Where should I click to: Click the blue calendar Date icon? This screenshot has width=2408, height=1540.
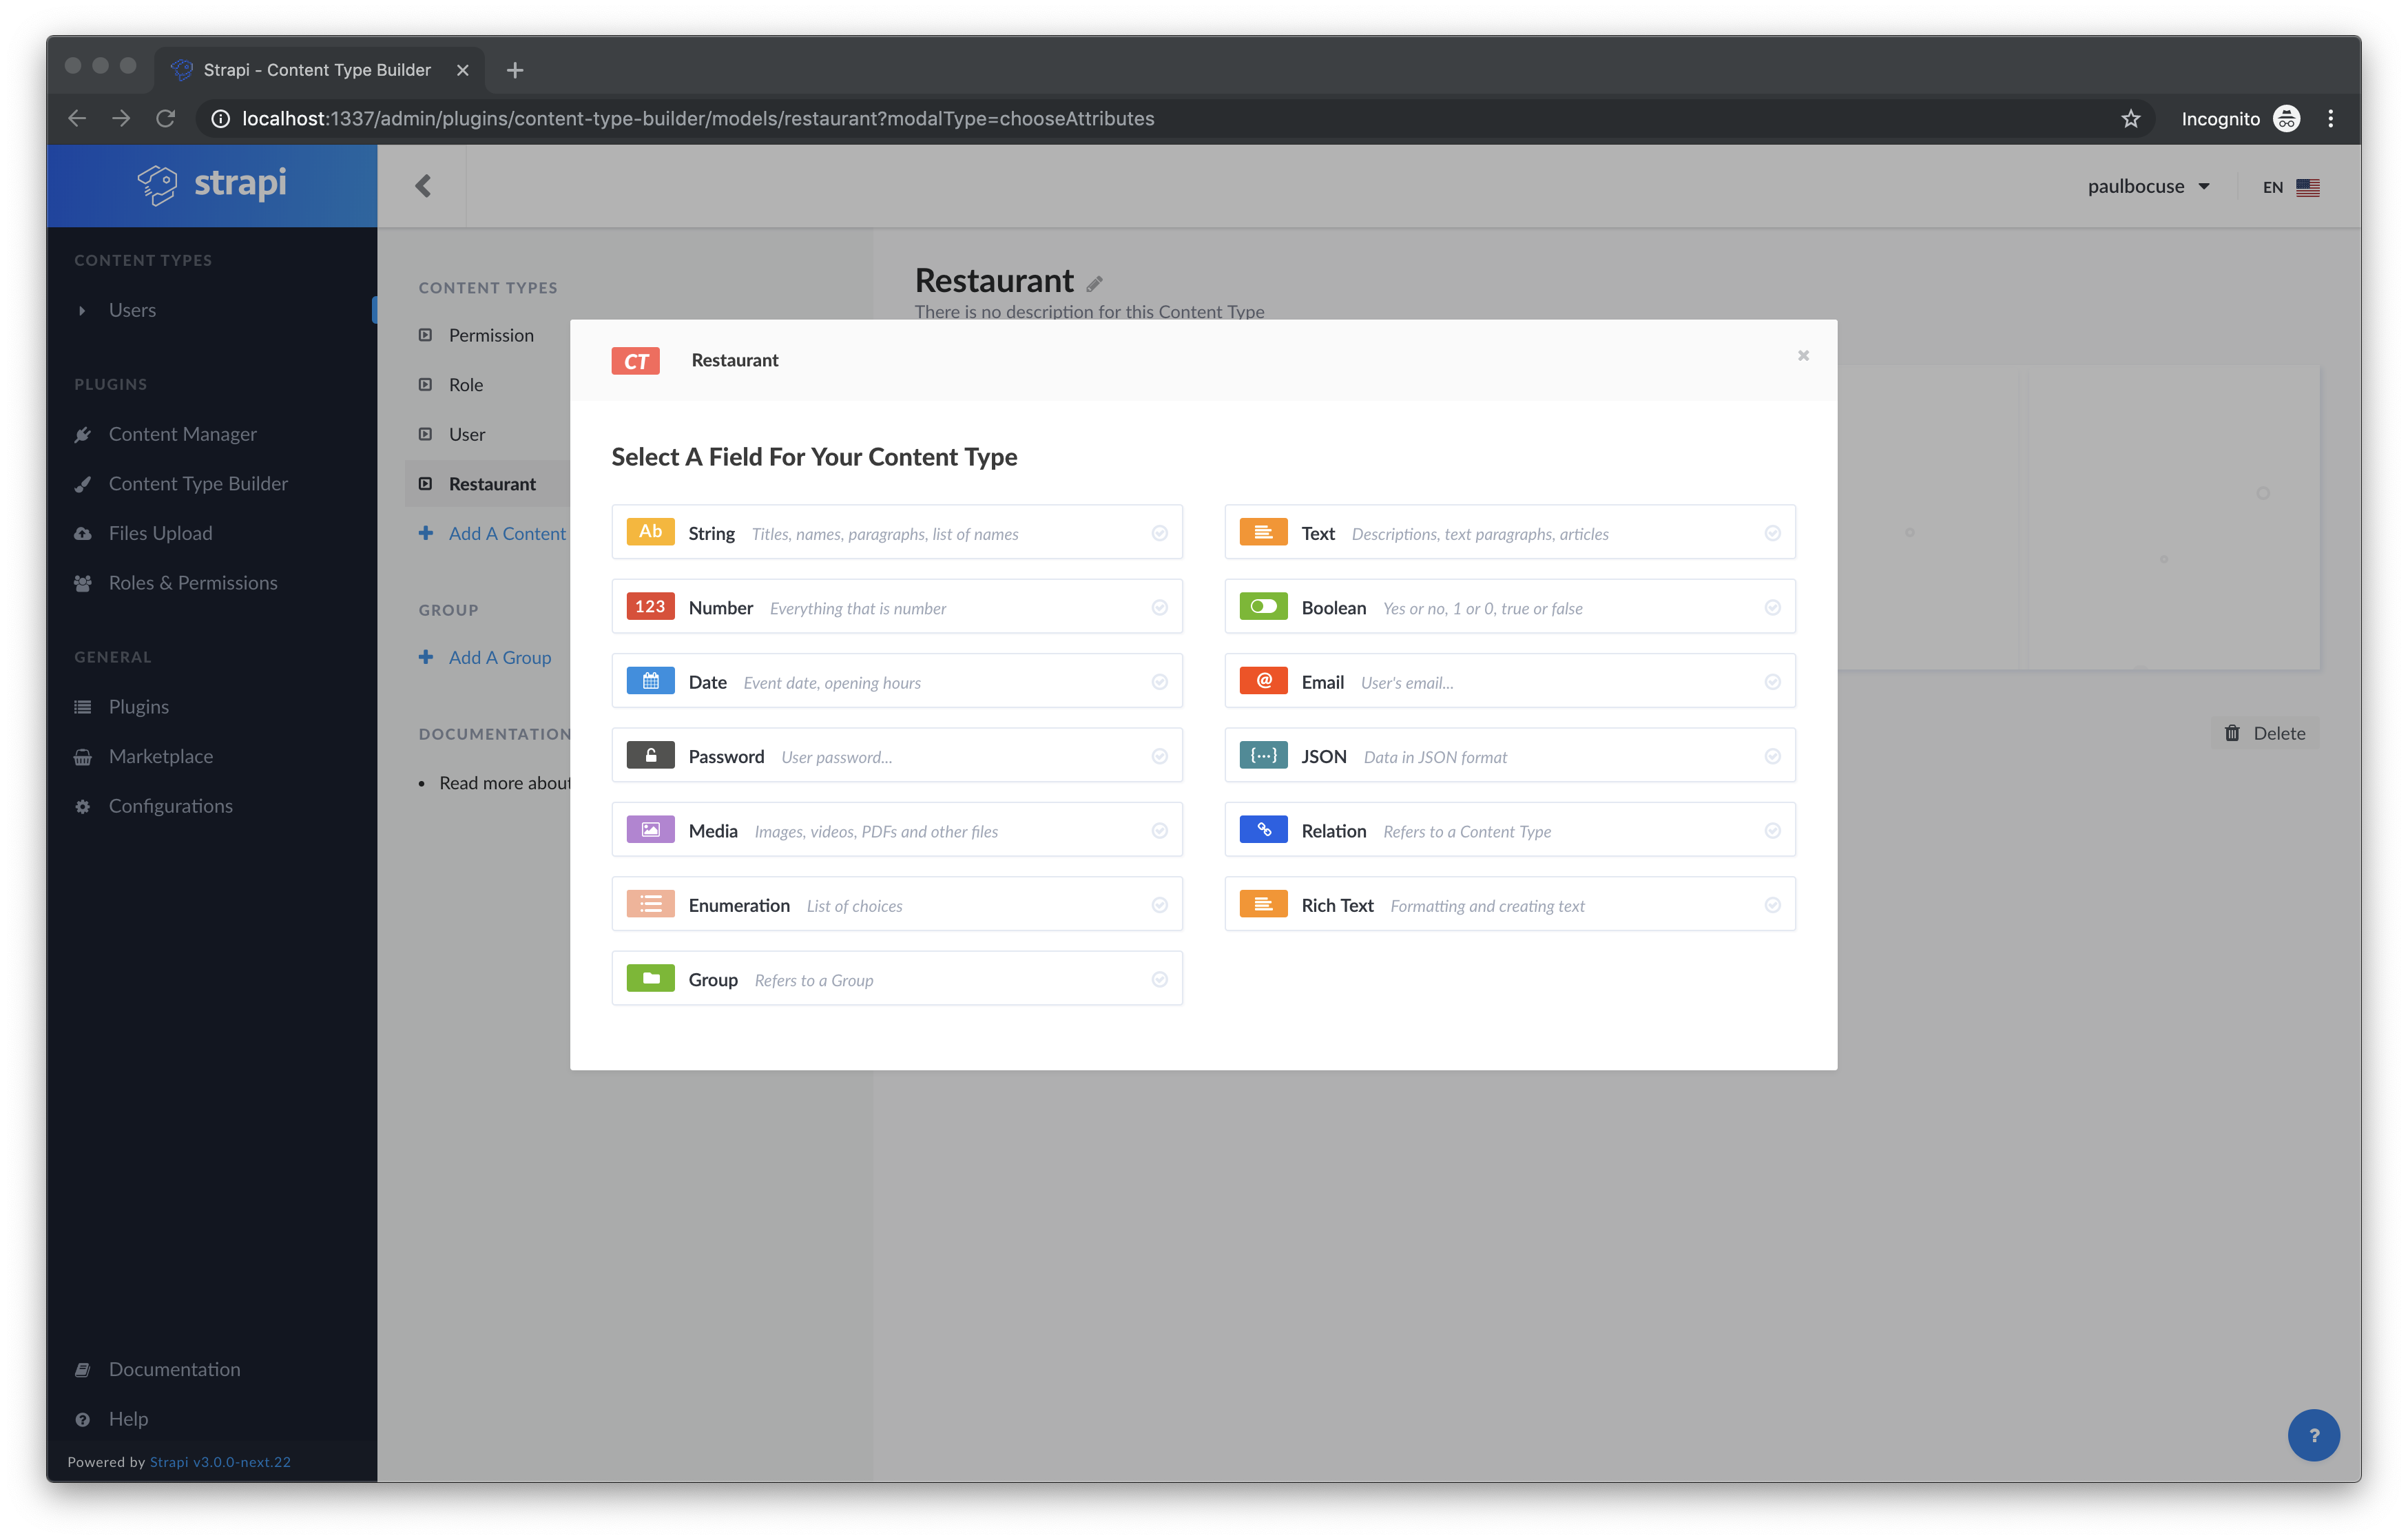[650, 681]
